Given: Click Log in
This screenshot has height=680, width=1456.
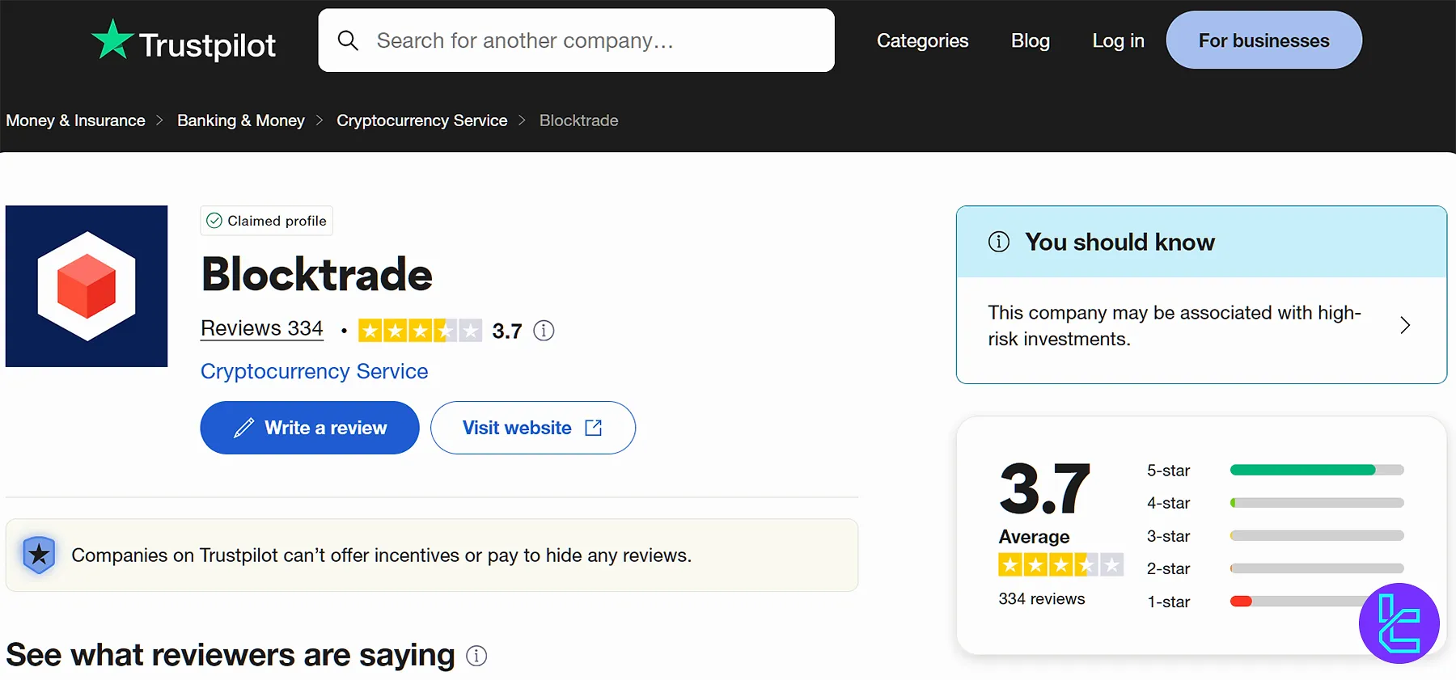Looking at the screenshot, I should 1118,40.
